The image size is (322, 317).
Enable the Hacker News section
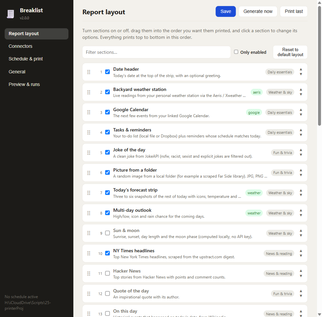pos(108,273)
